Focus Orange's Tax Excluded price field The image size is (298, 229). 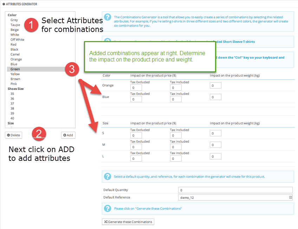136,87
